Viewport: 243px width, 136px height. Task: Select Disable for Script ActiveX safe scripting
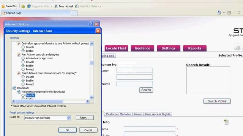point(23,77)
